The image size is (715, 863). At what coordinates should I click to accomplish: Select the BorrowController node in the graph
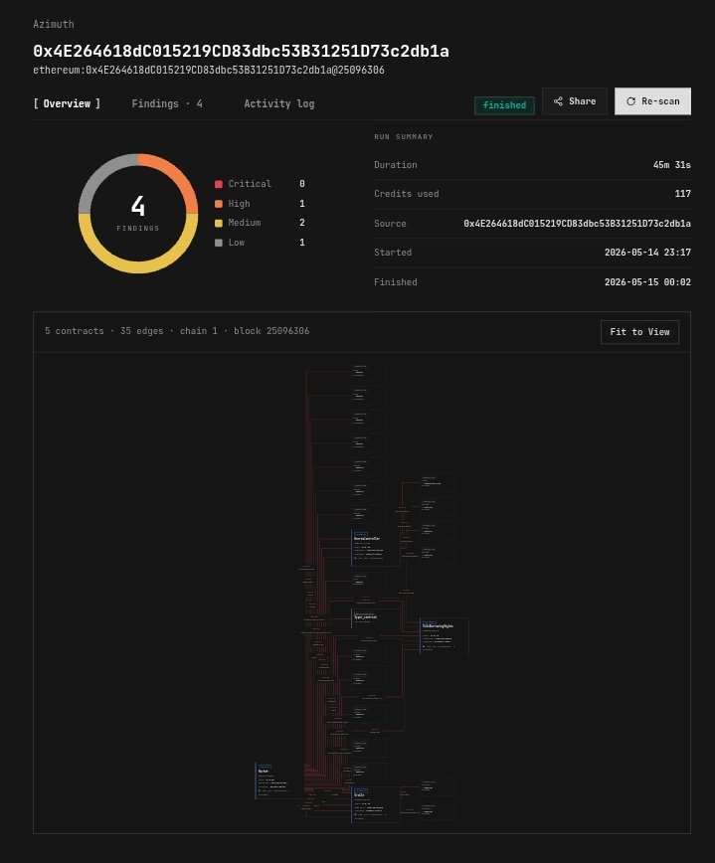[x=375, y=548]
